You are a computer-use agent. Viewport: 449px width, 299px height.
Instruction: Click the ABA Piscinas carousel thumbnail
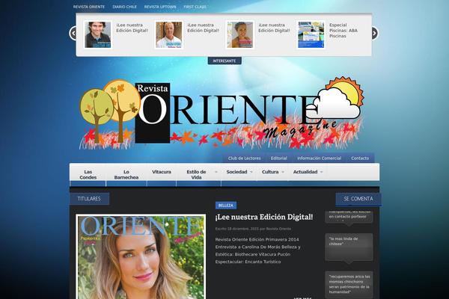pyautogui.click(x=311, y=34)
